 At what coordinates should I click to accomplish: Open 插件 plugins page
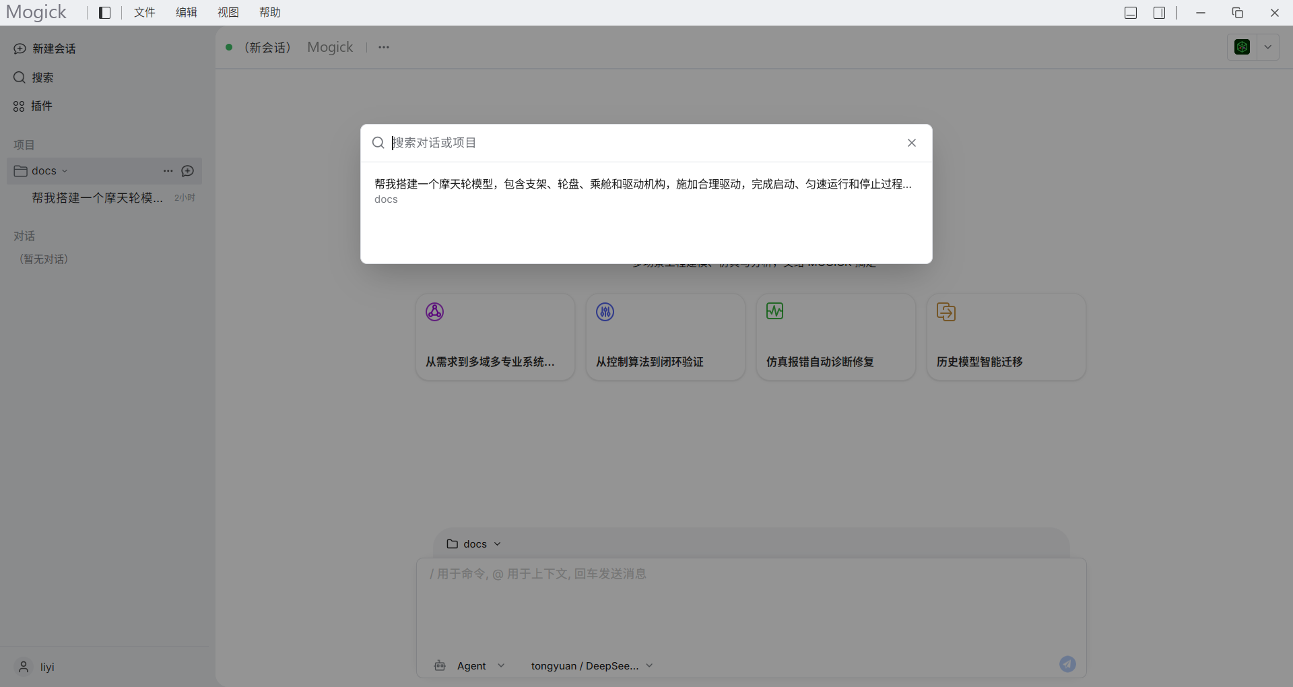(x=32, y=106)
